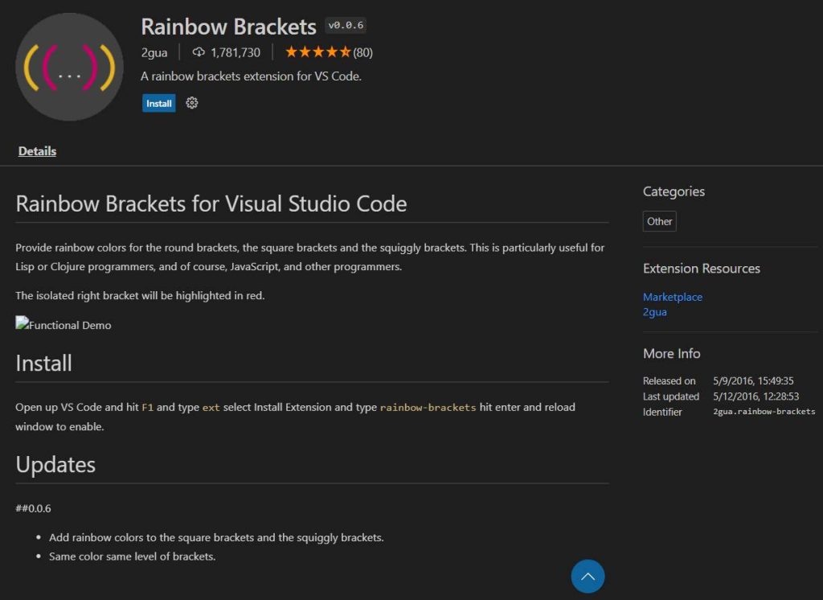Open the Marketplace resource link

point(673,297)
